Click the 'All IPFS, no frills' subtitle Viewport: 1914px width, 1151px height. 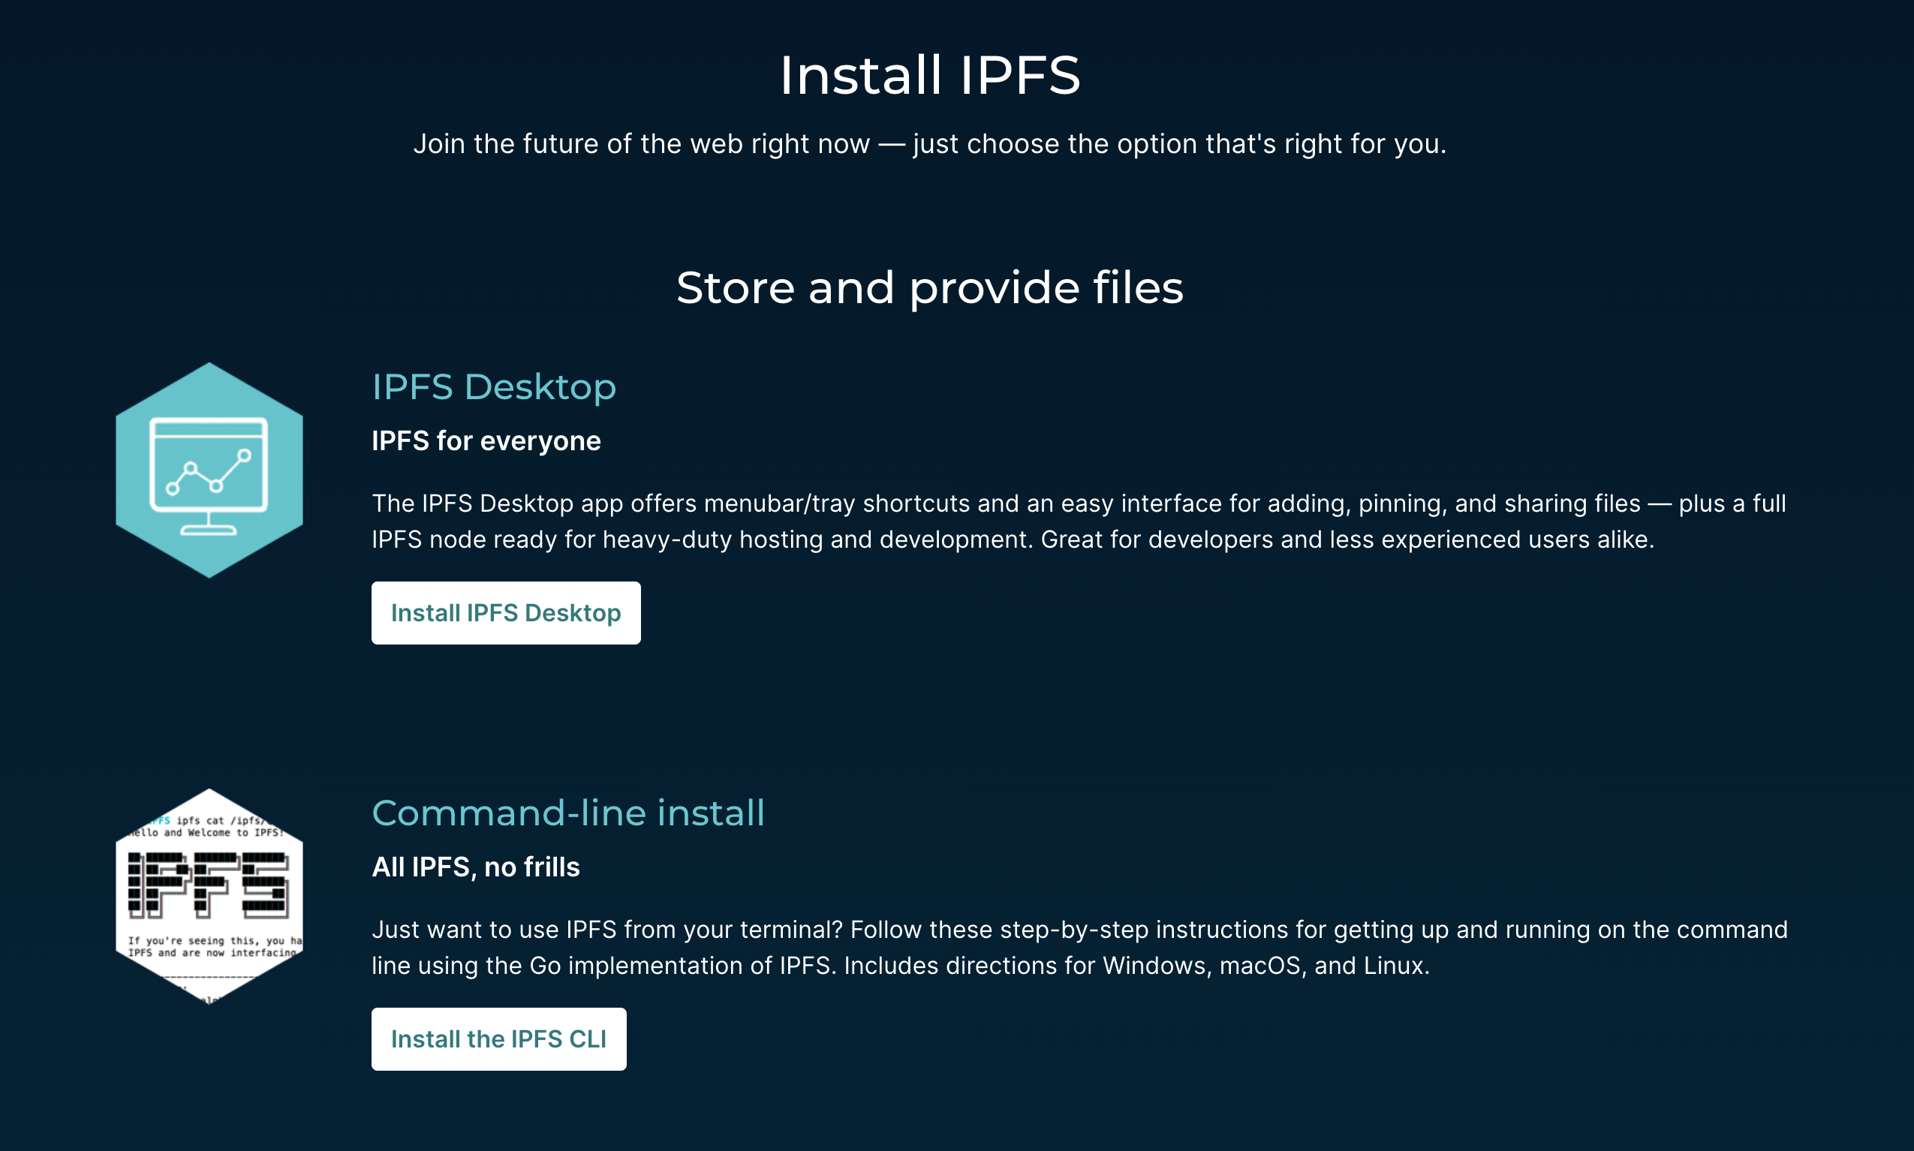pos(476,867)
